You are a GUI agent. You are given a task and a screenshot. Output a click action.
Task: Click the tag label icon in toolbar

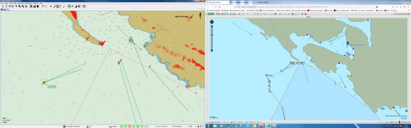(x=43, y=6)
